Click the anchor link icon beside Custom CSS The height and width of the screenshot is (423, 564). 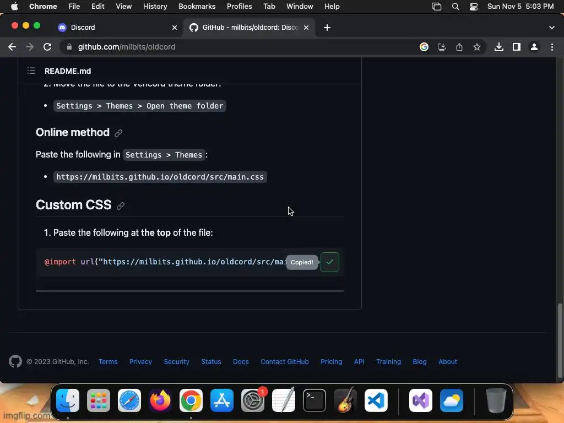pos(121,206)
